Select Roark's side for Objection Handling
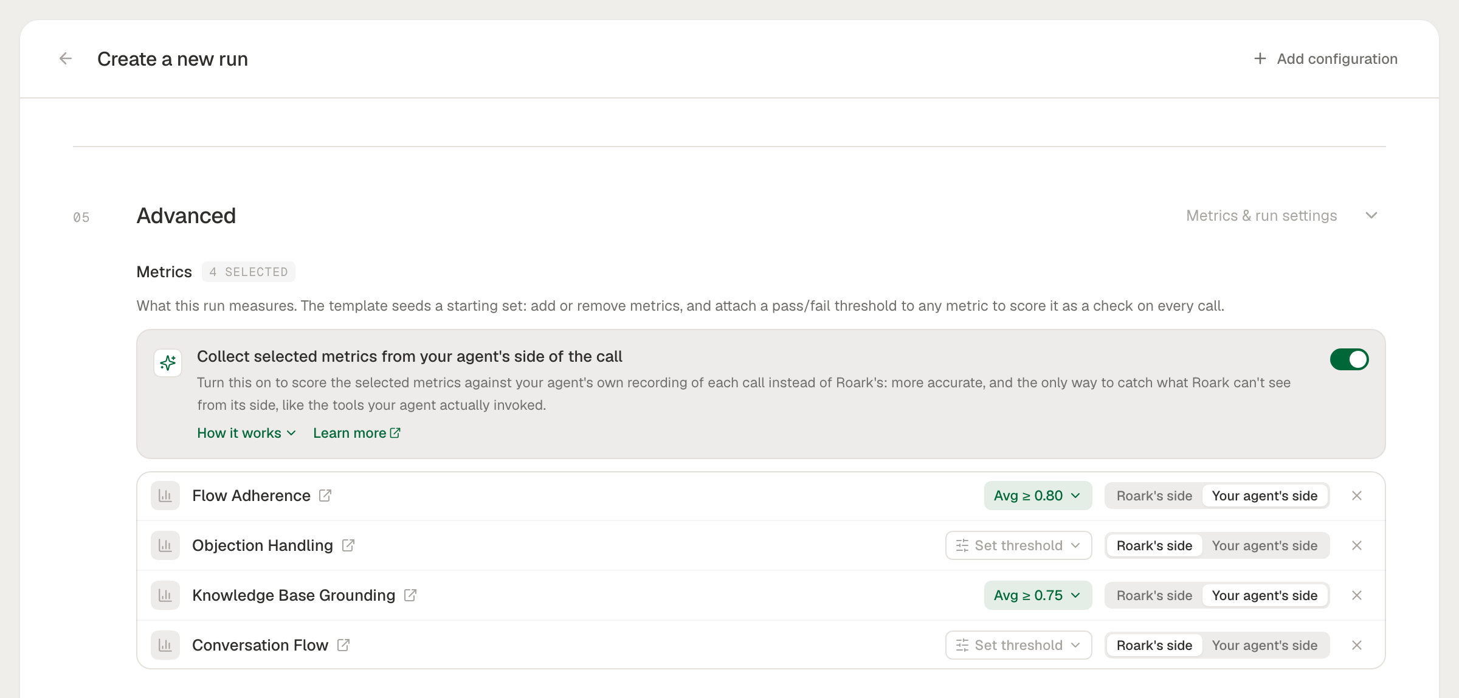This screenshot has height=698, width=1459. [1154, 545]
